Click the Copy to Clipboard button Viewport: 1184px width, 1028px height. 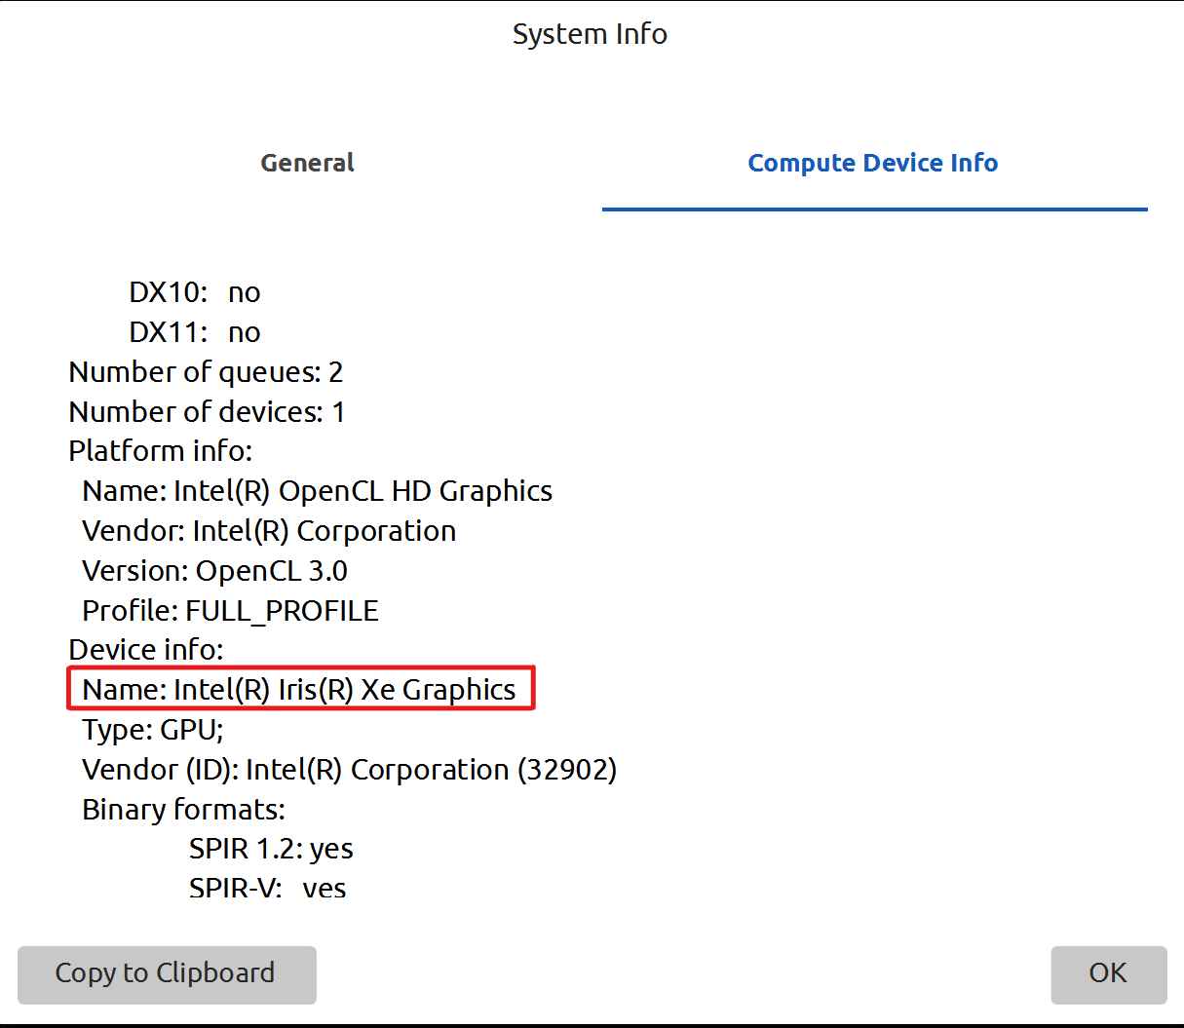(x=166, y=974)
